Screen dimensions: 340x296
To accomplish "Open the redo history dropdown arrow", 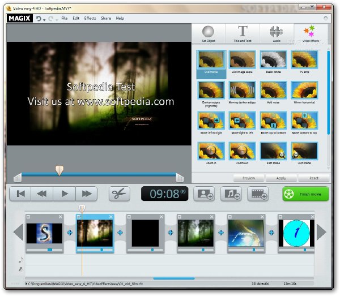I will (x=57, y=20).
